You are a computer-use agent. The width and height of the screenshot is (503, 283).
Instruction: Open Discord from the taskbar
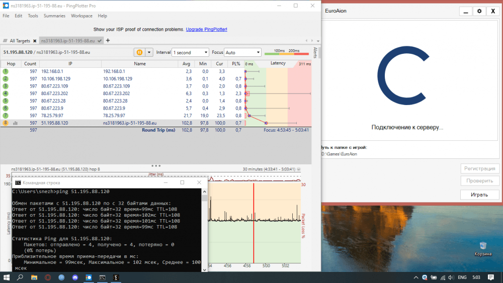coord(75,277)
